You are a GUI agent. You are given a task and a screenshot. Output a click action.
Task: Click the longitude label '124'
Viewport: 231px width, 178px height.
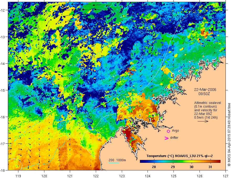coord(148,176)
